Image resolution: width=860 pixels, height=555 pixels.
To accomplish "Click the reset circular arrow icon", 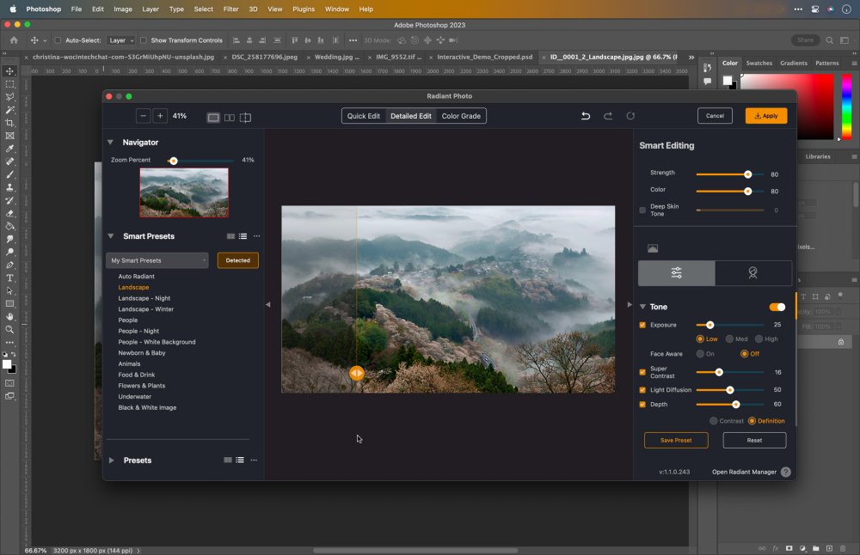I will click(630, 116).
